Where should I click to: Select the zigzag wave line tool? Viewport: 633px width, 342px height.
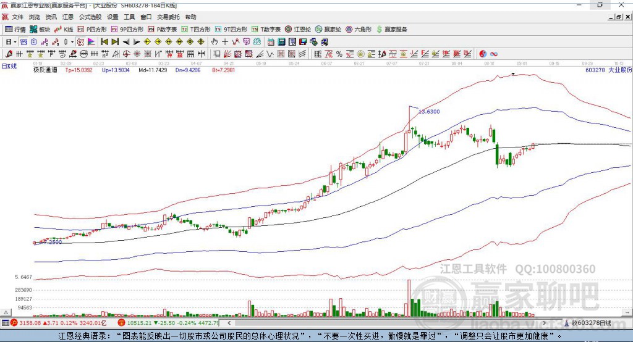click(x=270, y=54)
